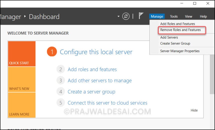Hide the welcome tile
The image size is (215, 130).
click(x=194, y=110)
